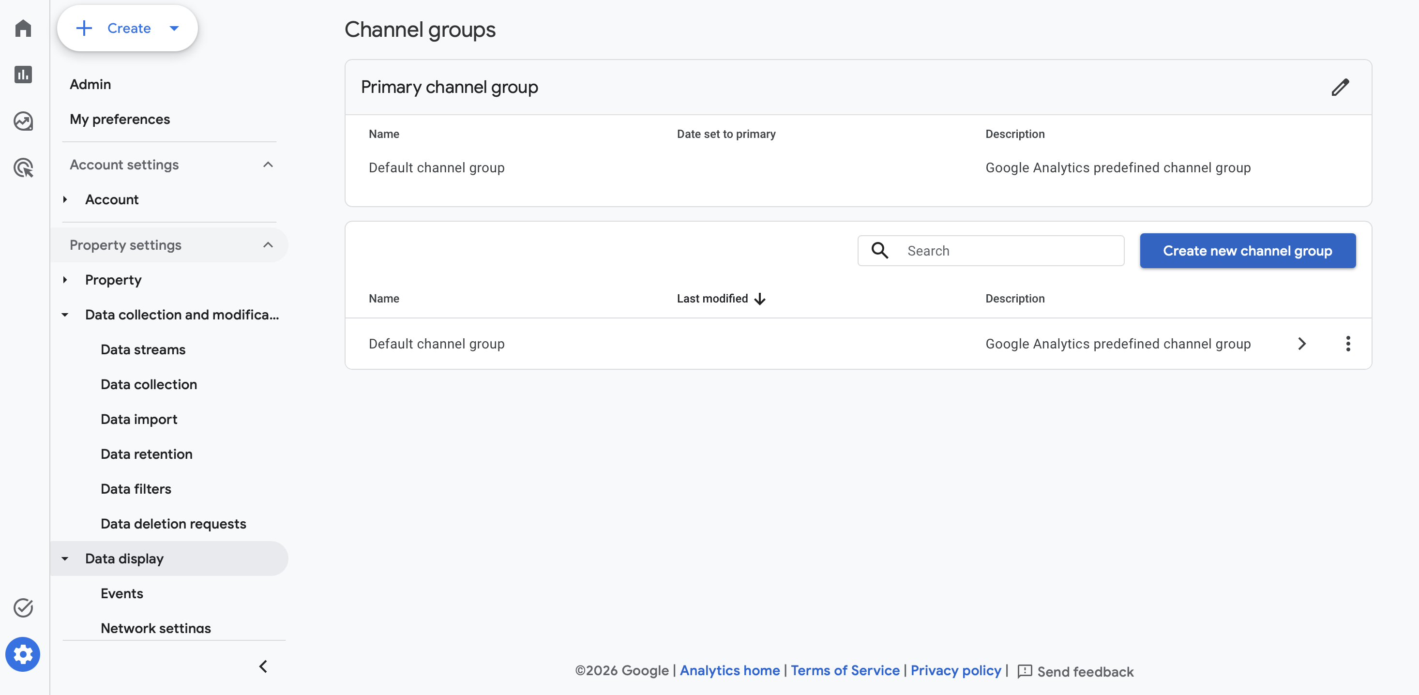Open the Explore icon in left rail
The width and height of the screenshot is (1419, 695).
coord(23,121)
